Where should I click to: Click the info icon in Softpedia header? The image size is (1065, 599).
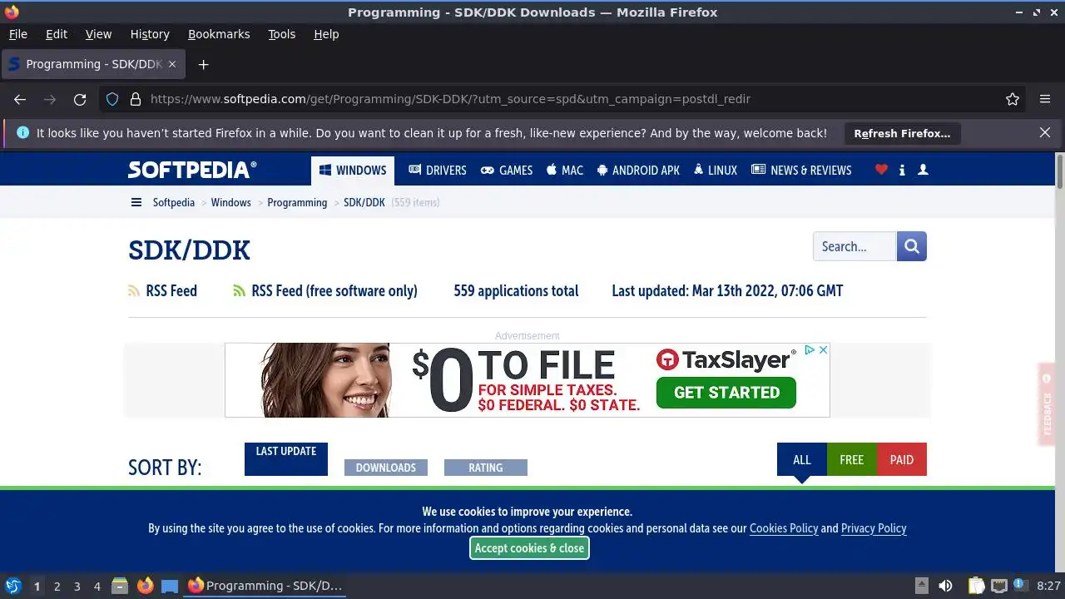(x=902, y=170)
